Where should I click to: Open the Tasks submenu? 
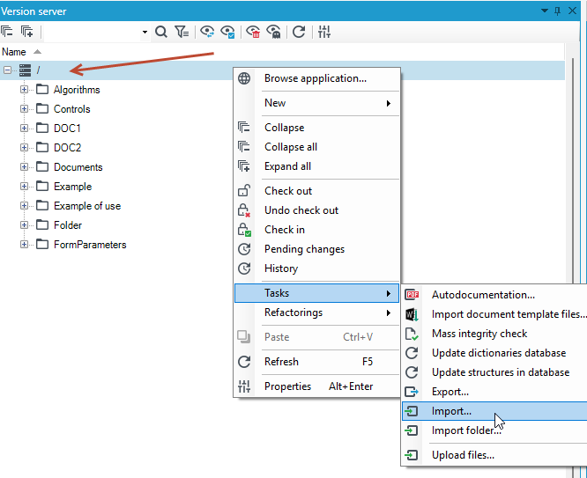[x=316, y=293]
